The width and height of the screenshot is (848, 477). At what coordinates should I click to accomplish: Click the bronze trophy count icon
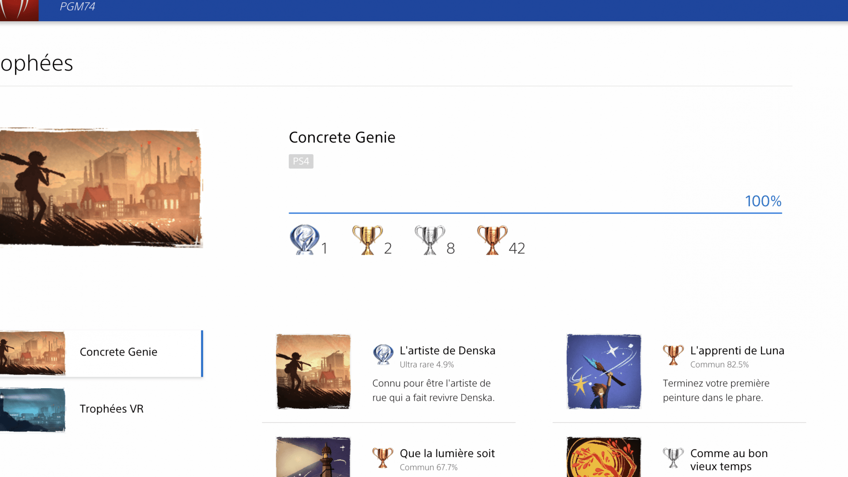(492, 240)
